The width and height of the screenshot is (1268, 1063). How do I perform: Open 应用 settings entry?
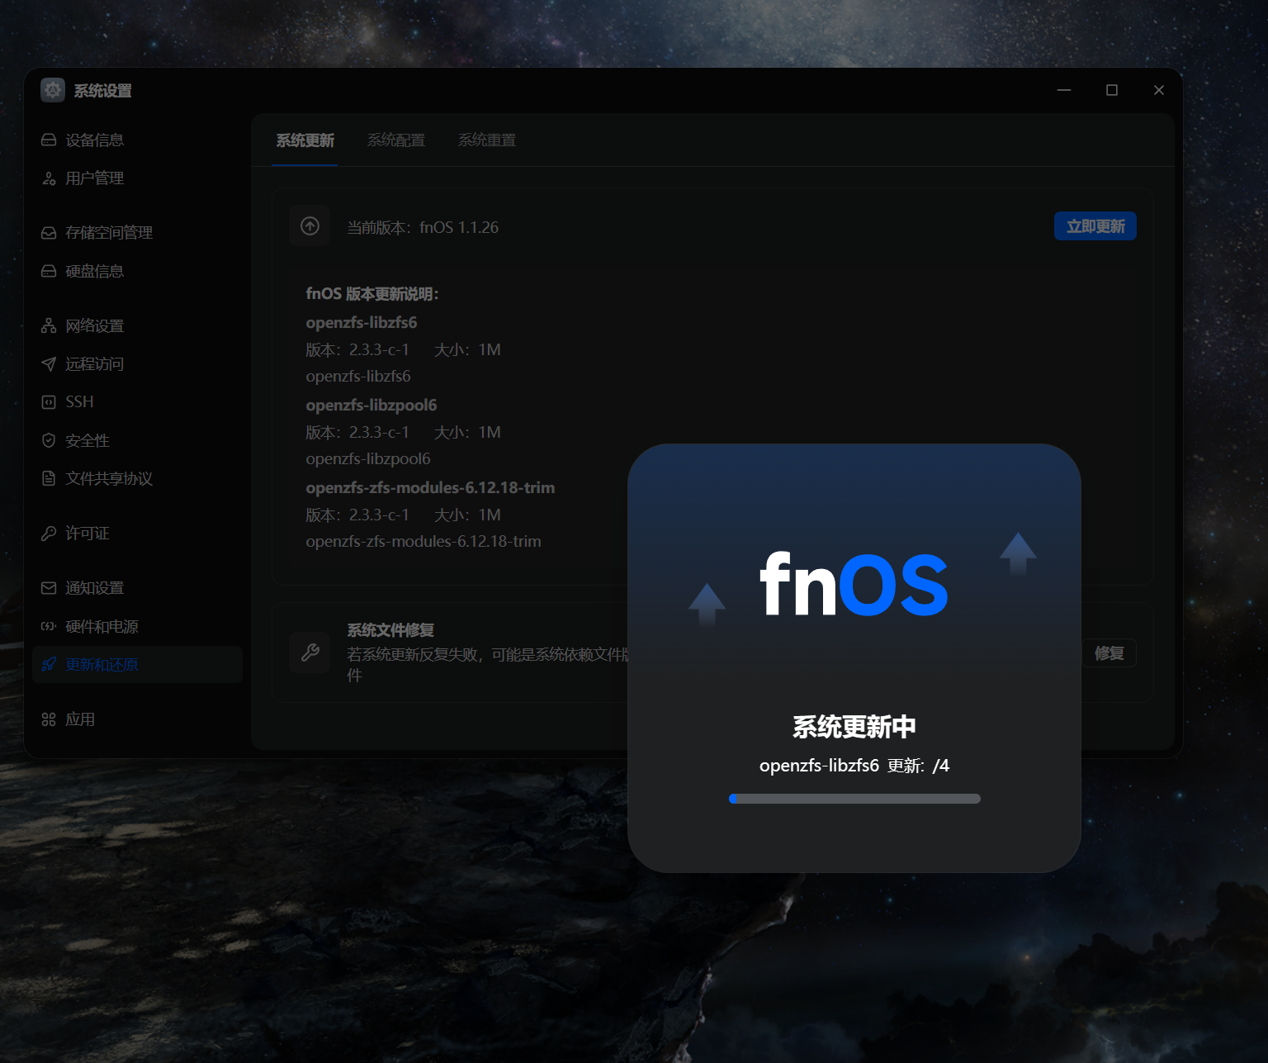(x=137, y=719)
